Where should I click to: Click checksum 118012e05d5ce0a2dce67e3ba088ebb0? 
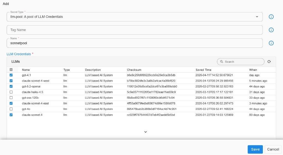coord(152,86)
